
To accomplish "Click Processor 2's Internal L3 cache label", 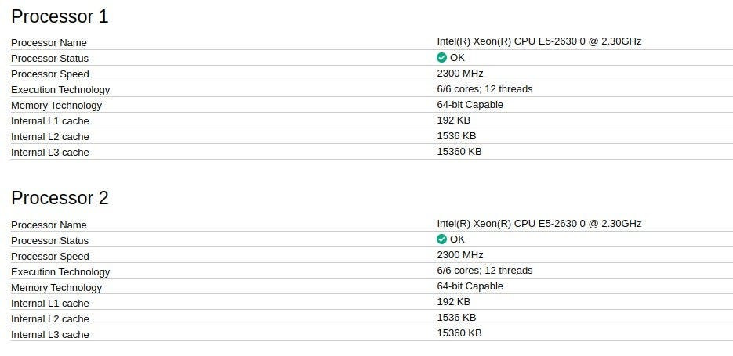I will [x=50, y=335].
